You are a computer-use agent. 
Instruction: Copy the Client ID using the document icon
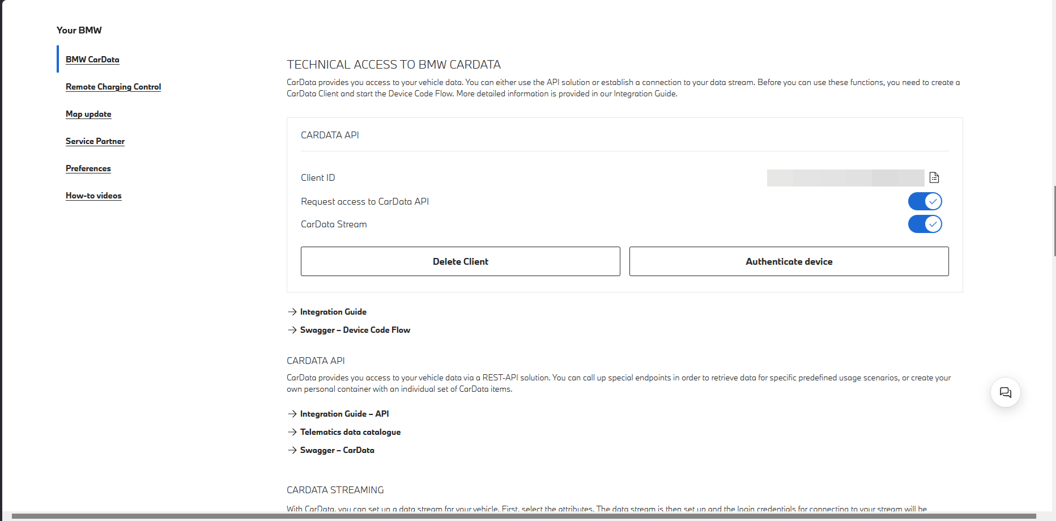[934, 177]
